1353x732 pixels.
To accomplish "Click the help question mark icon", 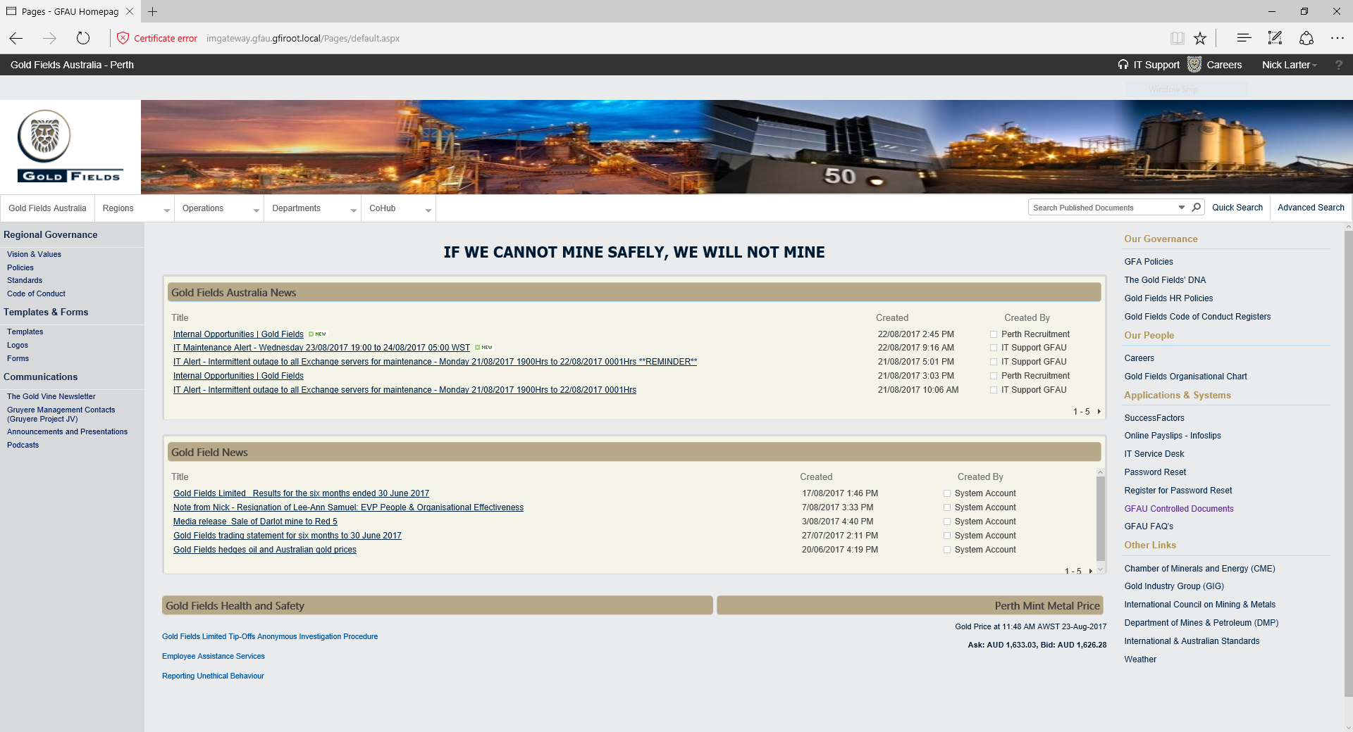I will coord(1338,65).
